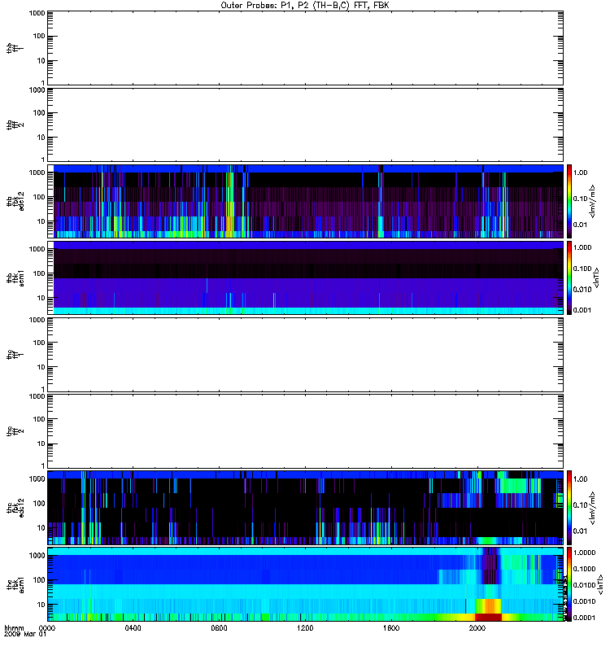Click the thb FFT 1 axis label
Image resolution: width=610 pixels, height=651 pixels.
(x=15, y=48)
